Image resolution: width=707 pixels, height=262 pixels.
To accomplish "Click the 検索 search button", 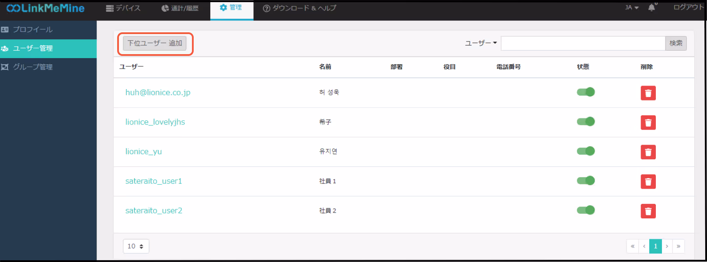I will click(x=676, y=43).
